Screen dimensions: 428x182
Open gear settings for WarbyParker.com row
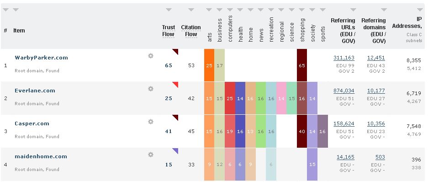pyautogui.click(x=151, y=56)
